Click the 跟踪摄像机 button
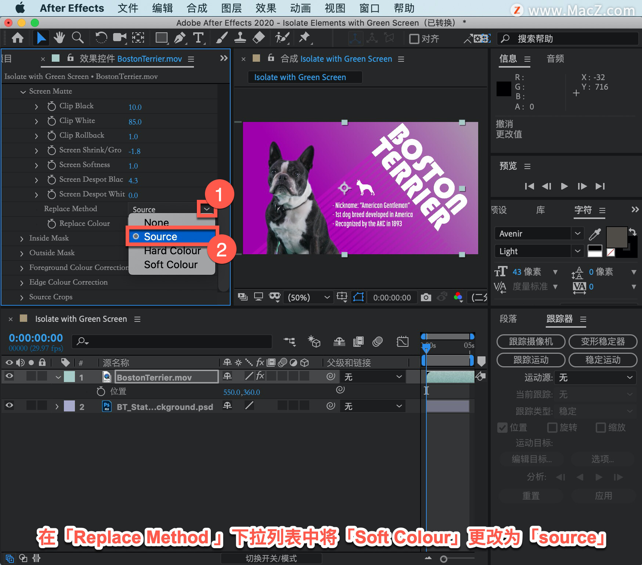 [x=531, y=342]
